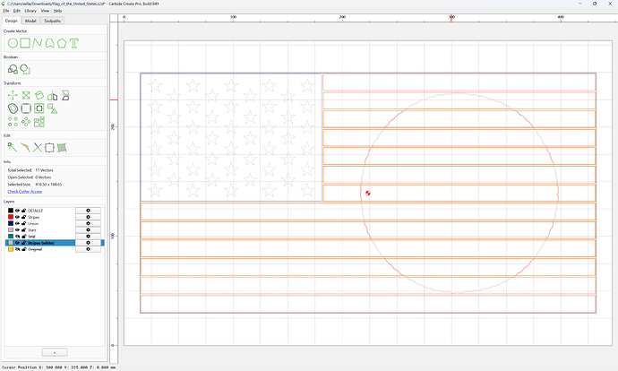Lock the Seal layer

(x=23, y=237)
